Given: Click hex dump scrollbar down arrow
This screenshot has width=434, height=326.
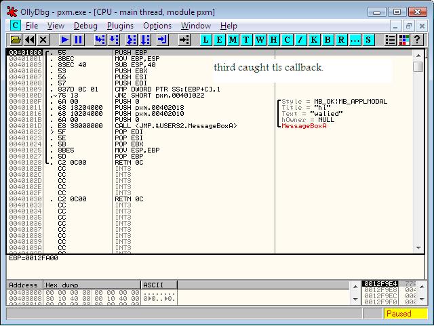Looking at the screenshot, I should (x=355, y=299).
